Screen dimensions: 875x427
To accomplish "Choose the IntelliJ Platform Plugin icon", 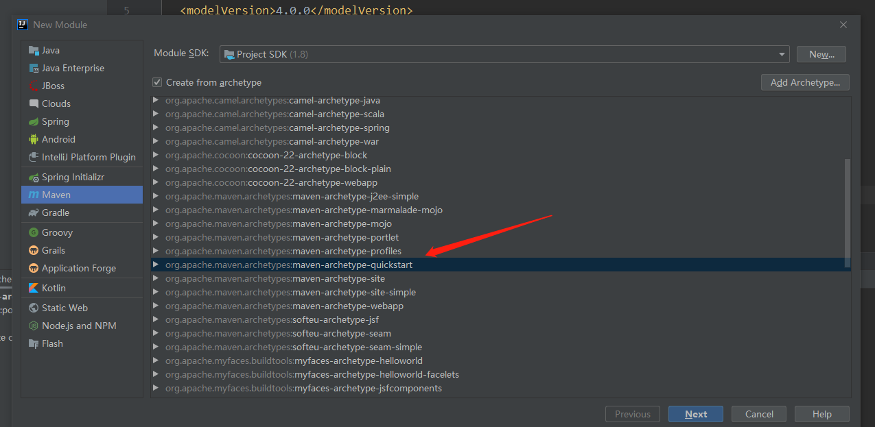I will (34, 157).
